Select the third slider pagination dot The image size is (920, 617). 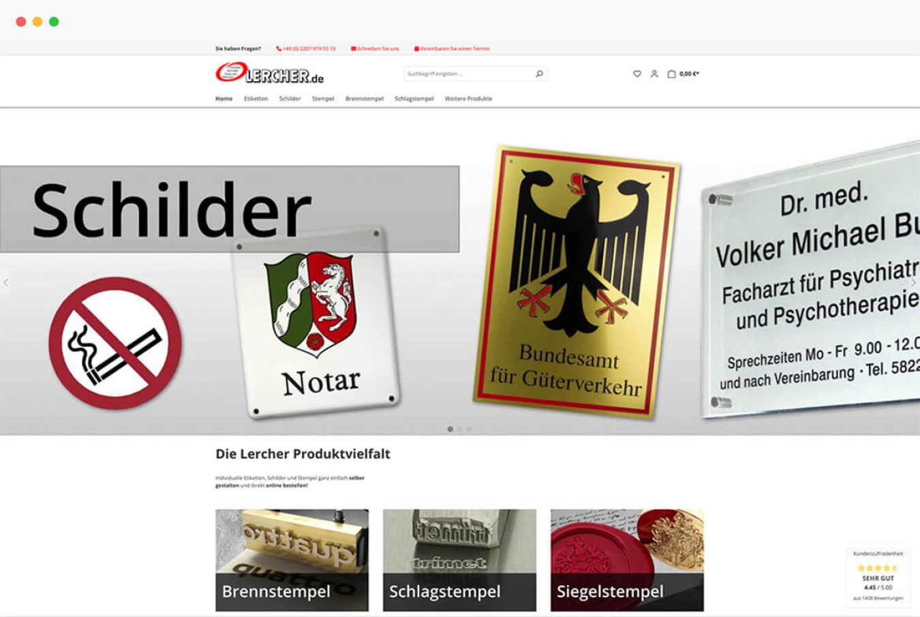[469, 429]
